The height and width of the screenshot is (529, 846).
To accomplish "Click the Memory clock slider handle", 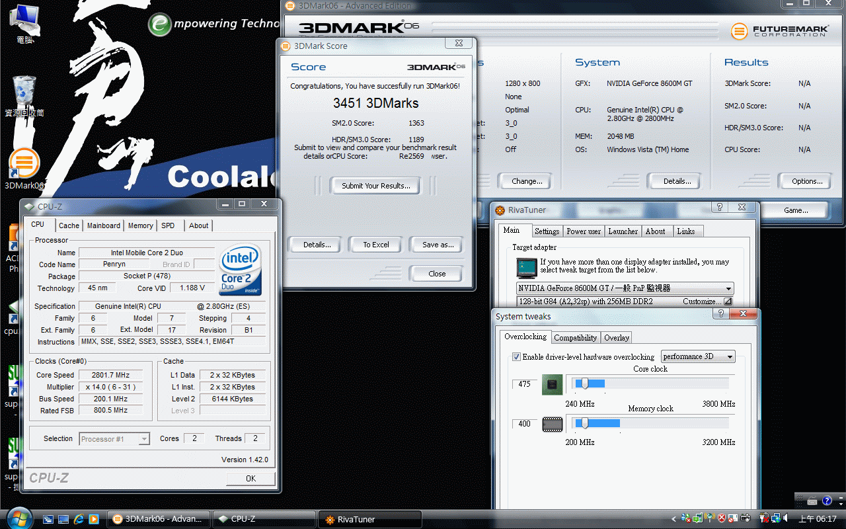I will 584,423.
